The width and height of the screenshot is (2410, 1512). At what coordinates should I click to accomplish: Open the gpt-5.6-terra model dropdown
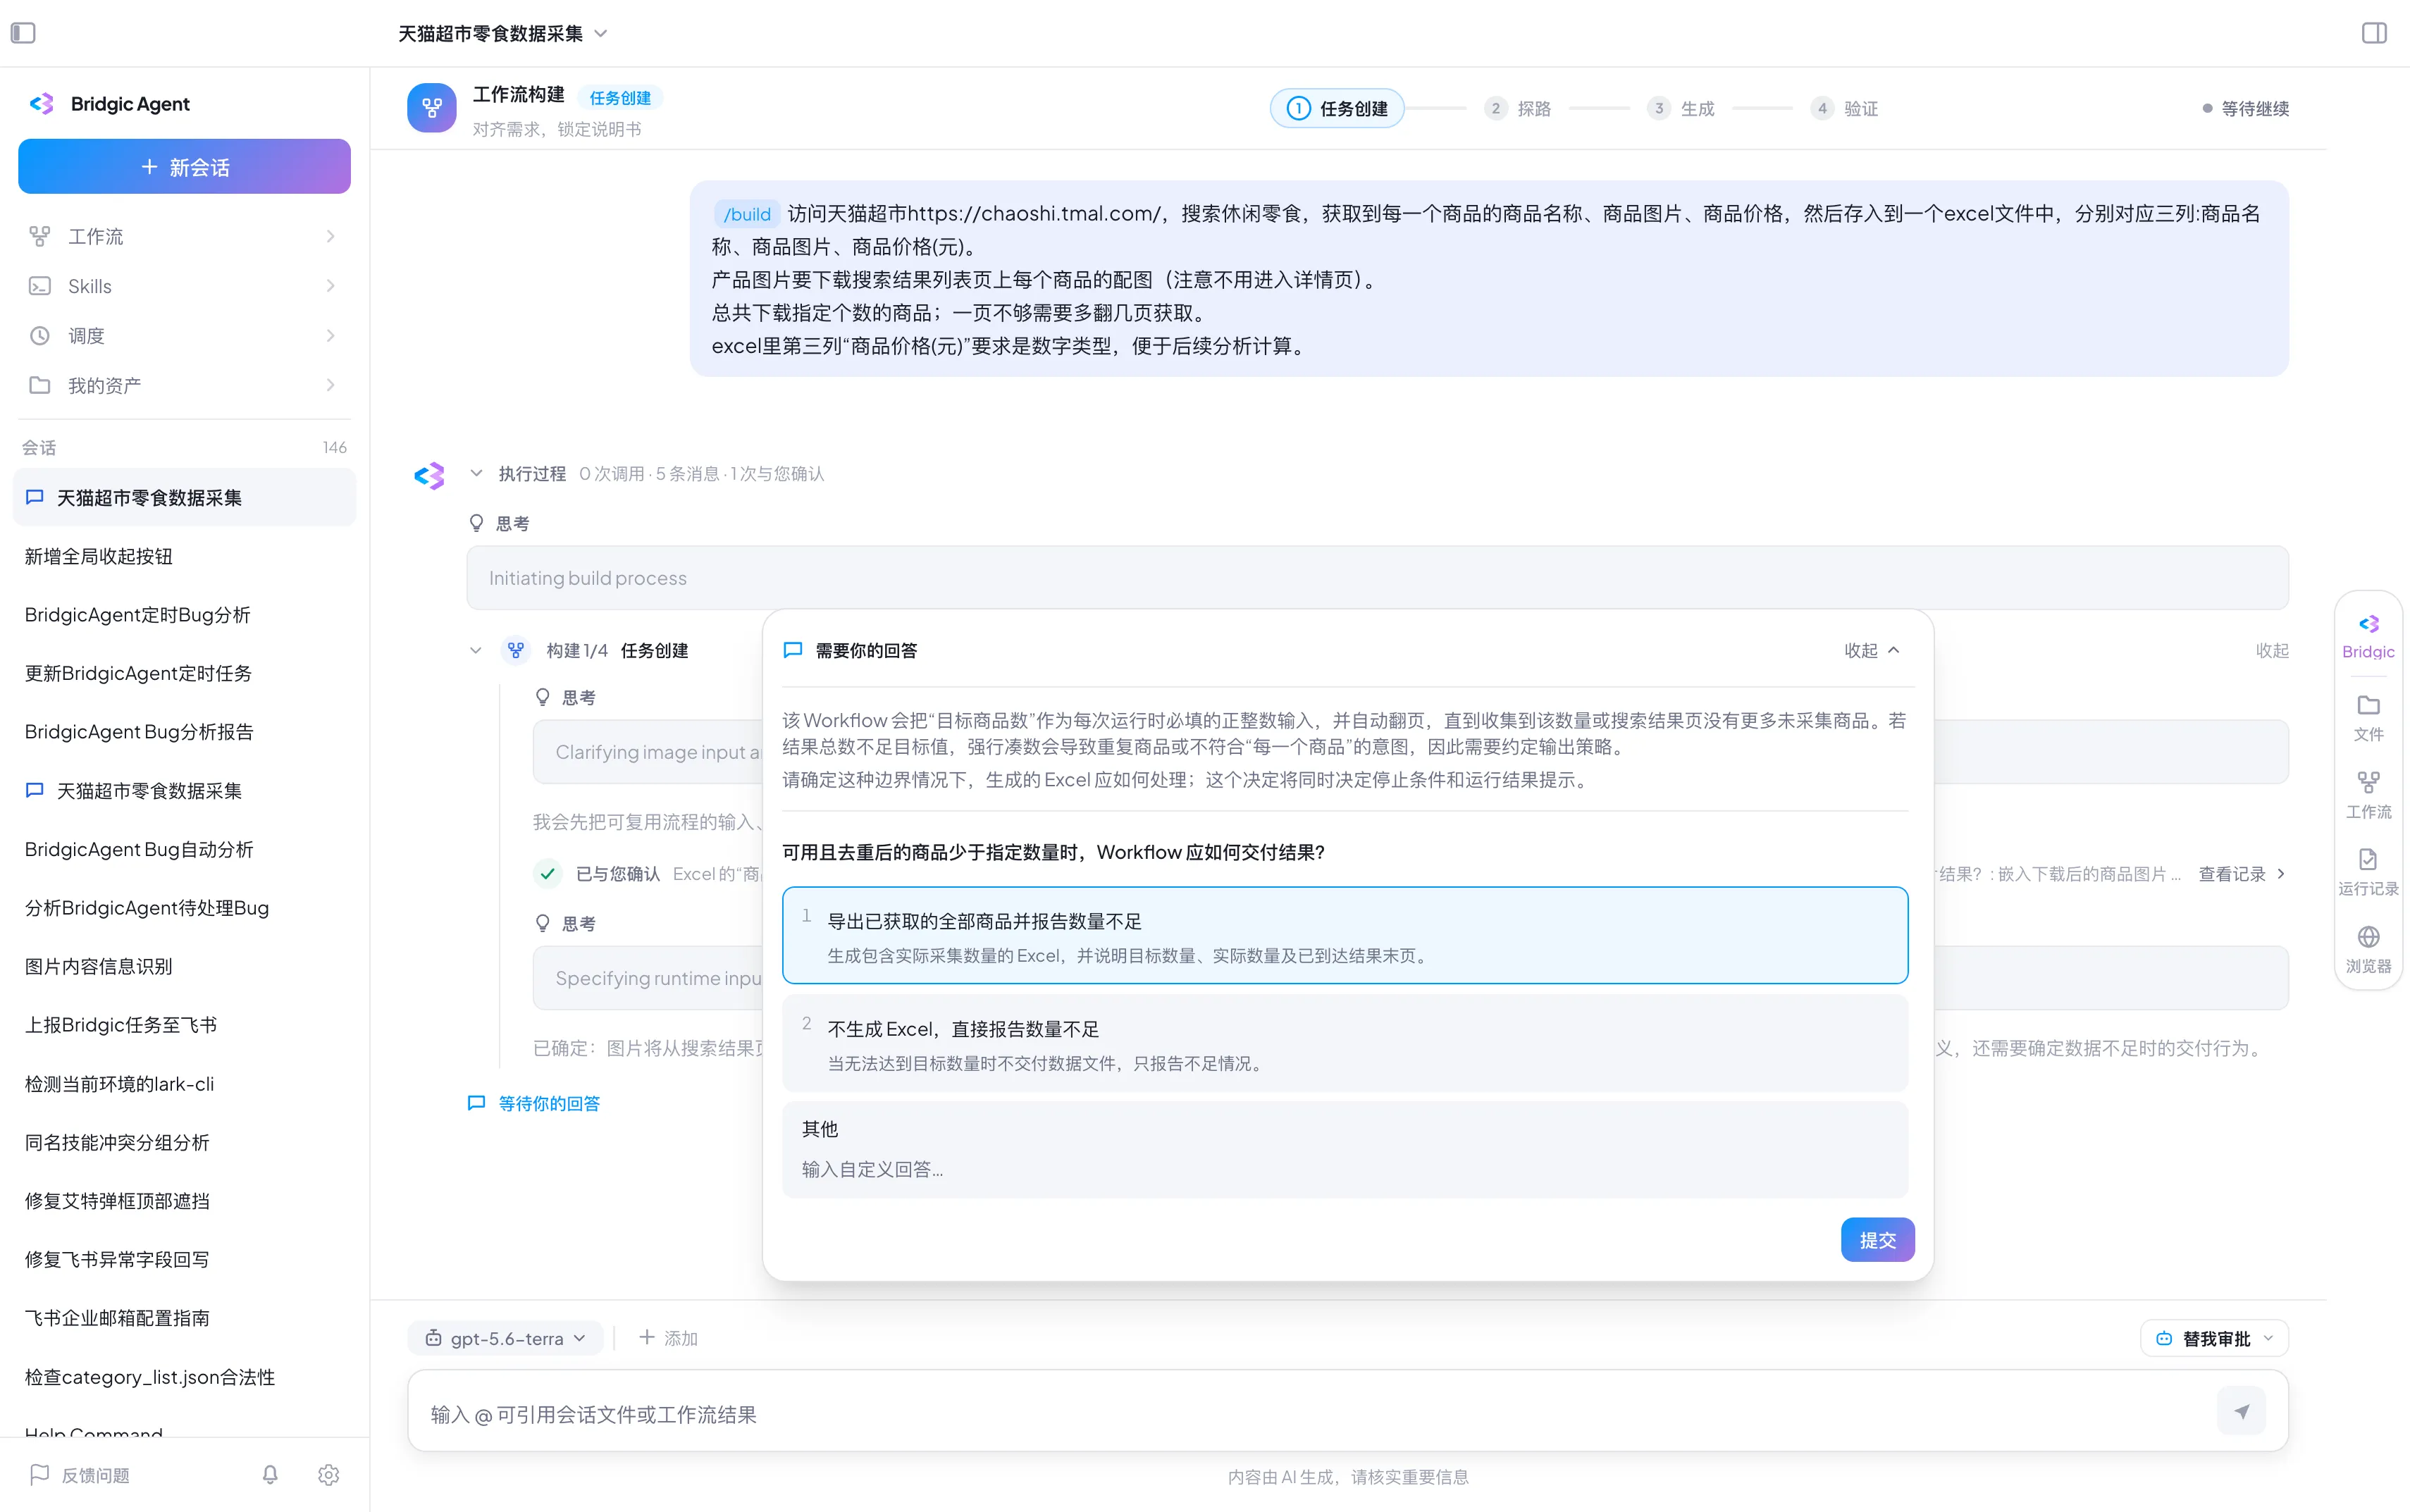click(505, 1338)
